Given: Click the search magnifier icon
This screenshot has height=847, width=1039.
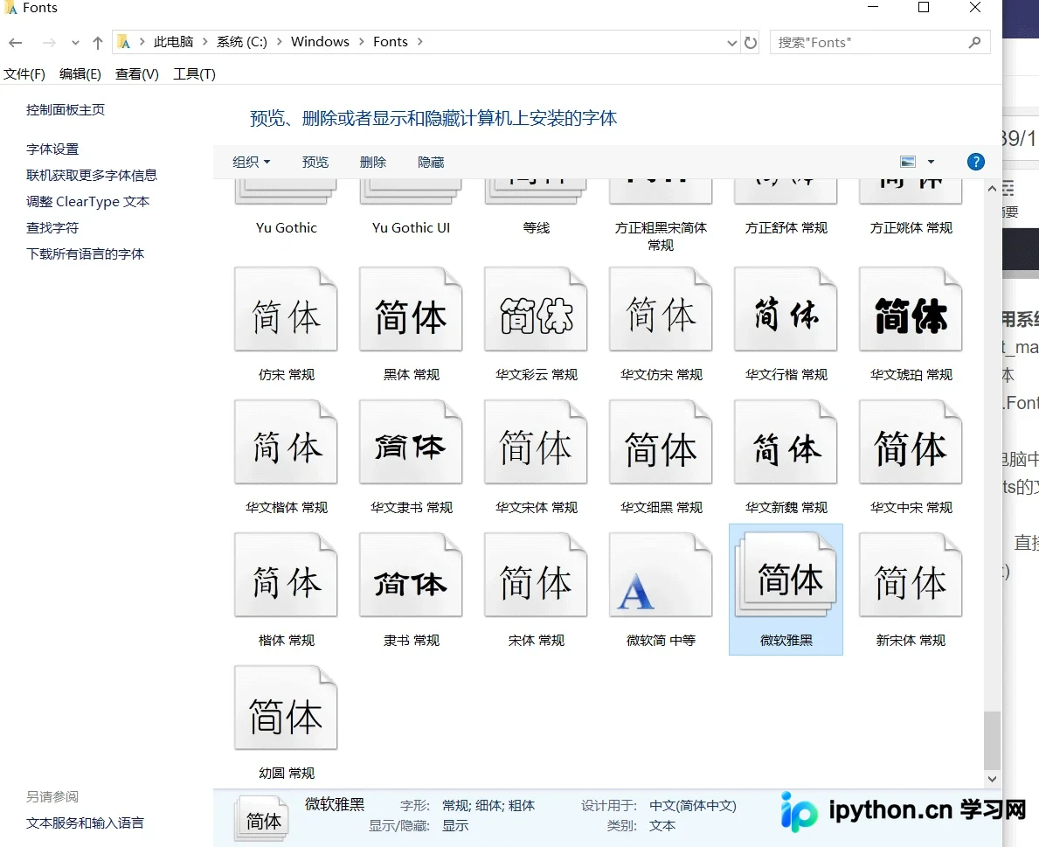Looking at the screenshot, I should (x=974, y=43).
